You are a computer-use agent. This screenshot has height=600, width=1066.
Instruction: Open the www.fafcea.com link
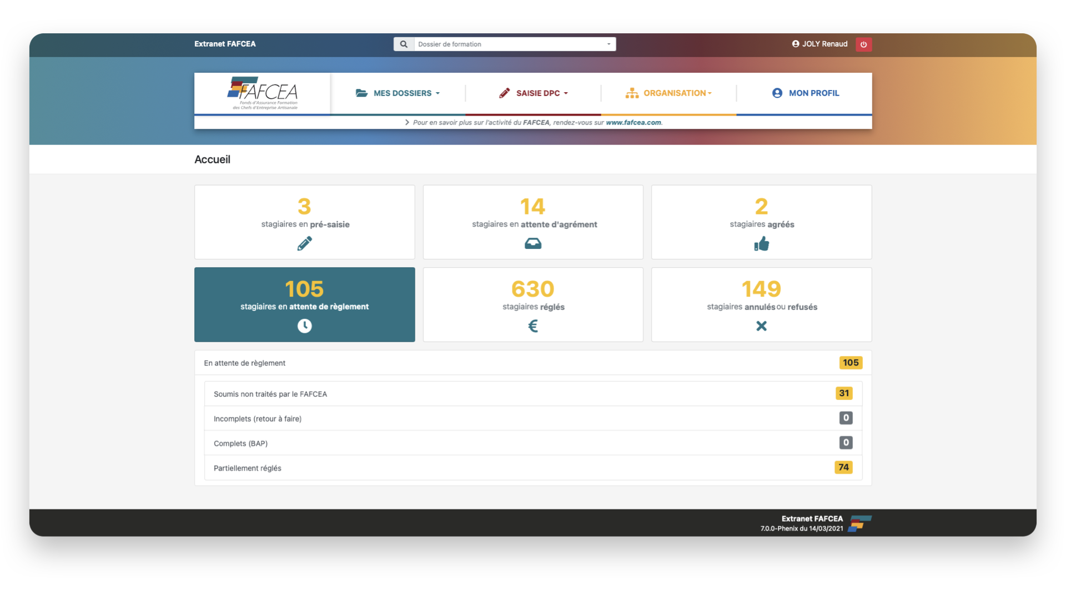633,123
